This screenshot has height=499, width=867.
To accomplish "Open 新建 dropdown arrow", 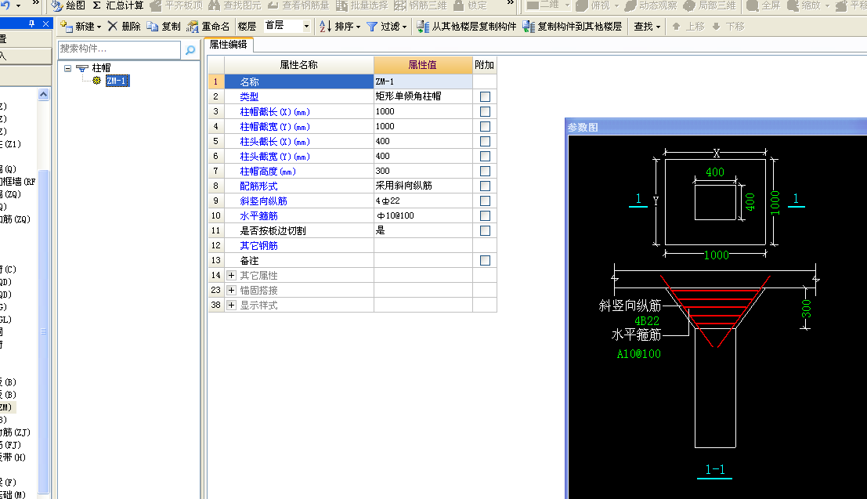I will tap(99, 27).
